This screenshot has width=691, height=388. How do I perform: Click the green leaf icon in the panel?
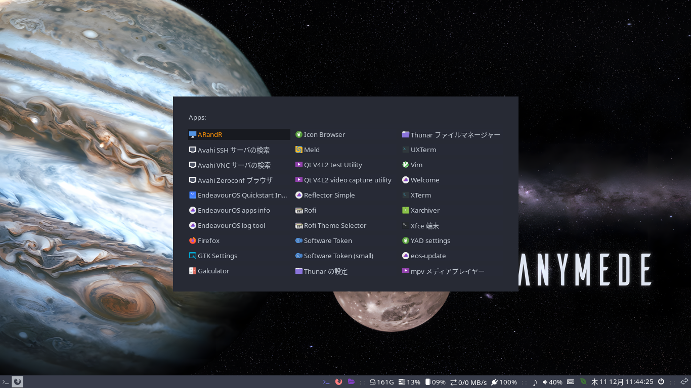[x=583, y=382]
